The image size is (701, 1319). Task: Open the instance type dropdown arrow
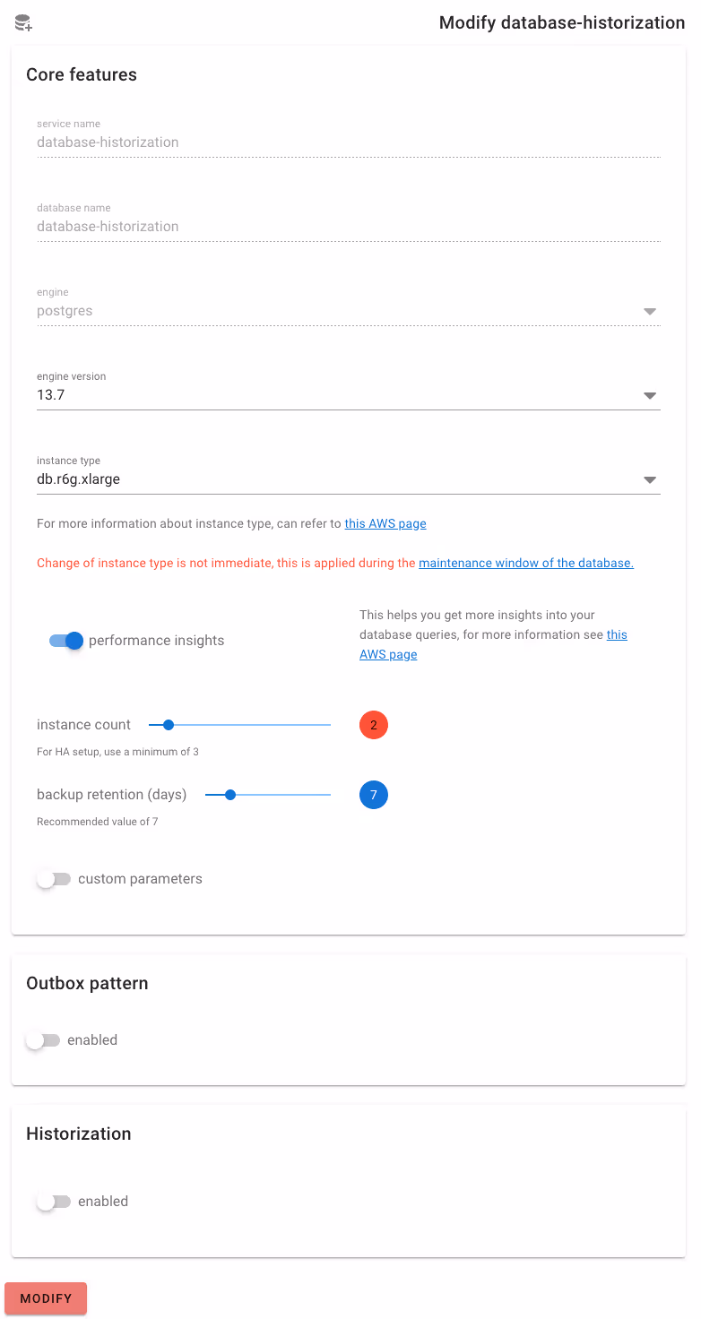pyautogui.click(x=650, y=479)
